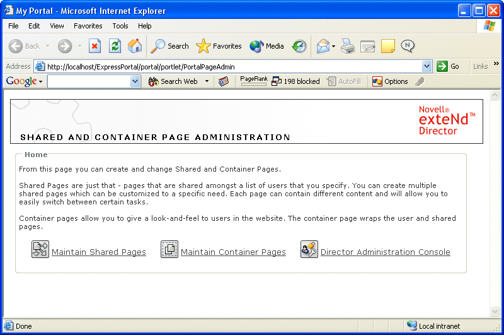The image size is (504, 335).
Task: Open the Edit menu
Action: [34, 26]
